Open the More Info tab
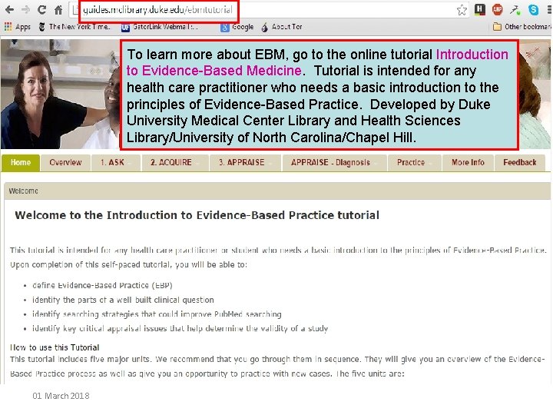Viewport: 553px width, 415px height. (x=468, y=163)
